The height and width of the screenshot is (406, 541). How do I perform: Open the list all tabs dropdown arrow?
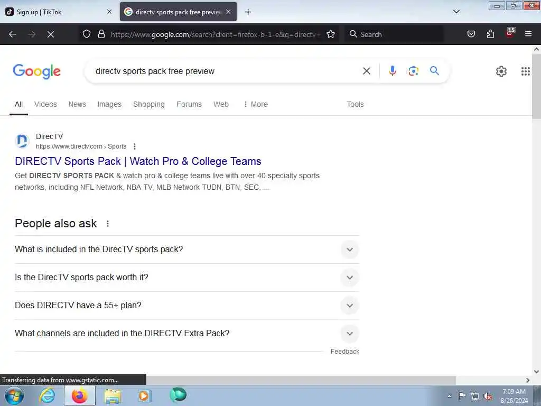pos(456,12)
